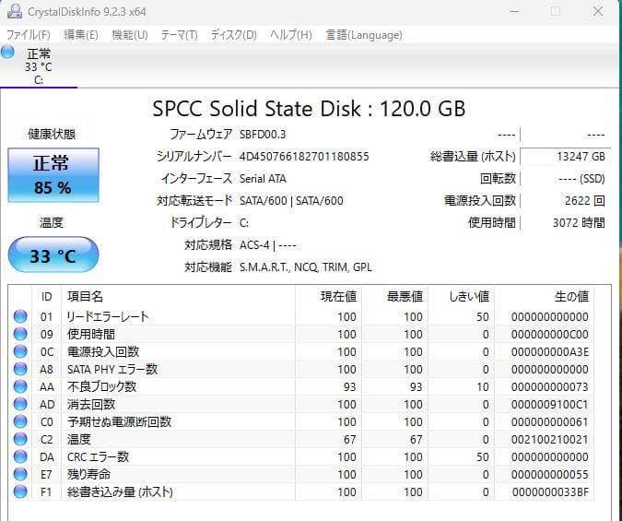The width and height of the screenshot is (622, 521).
Task: Click status orb for 09 使用時間 row
Action: pyautogui.click(x=20, y=334)
